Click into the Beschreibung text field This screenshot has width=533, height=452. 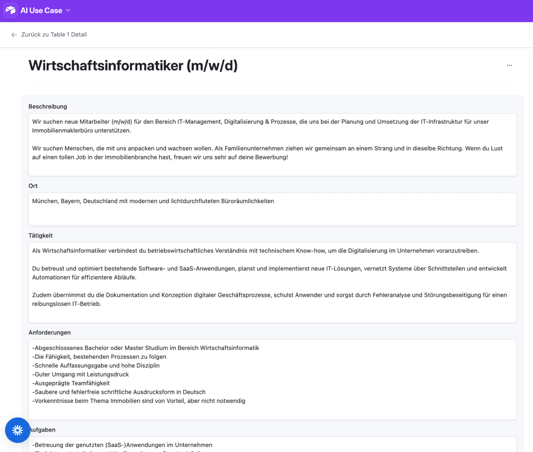click(272, 145)
